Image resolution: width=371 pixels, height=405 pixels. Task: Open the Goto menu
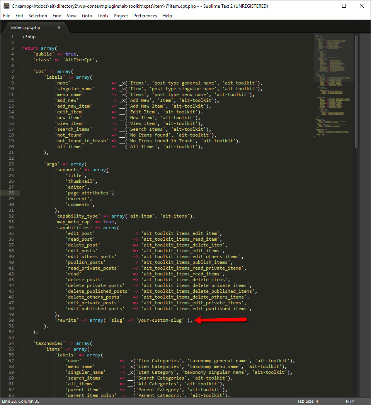(87, 16)
